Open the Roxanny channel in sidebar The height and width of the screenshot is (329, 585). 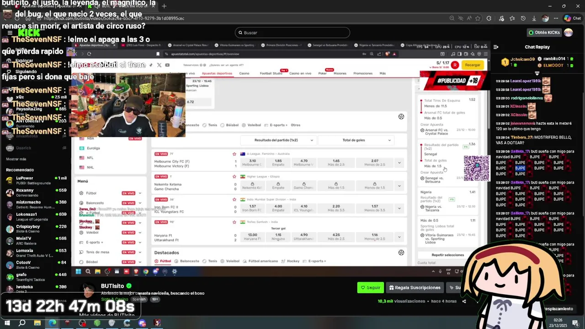(36, 192)
